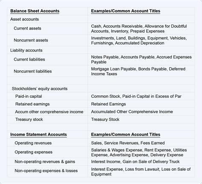Click the top Examples/Common Account Titles header
The width and height of the screenshot is (202, 184).
[x=126, y=11]
